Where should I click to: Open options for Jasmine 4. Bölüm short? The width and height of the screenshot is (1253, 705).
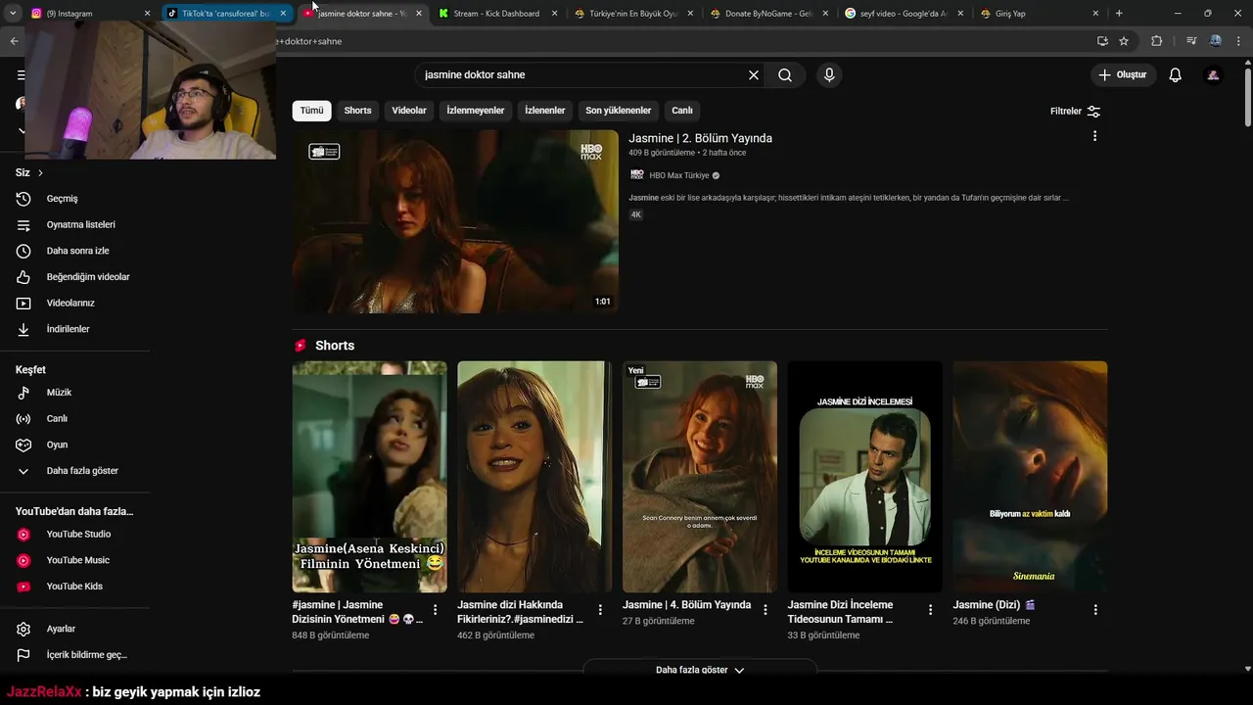(x=766, y=610)
